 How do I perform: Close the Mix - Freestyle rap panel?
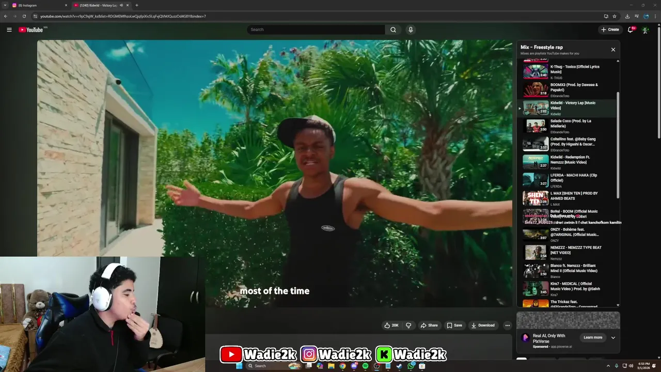[x=613, y=50]
